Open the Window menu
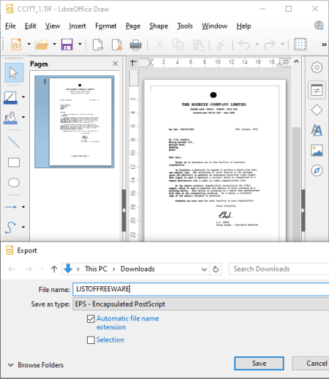Viewport: 329px width, 379px height. click(x=215, y=26)
